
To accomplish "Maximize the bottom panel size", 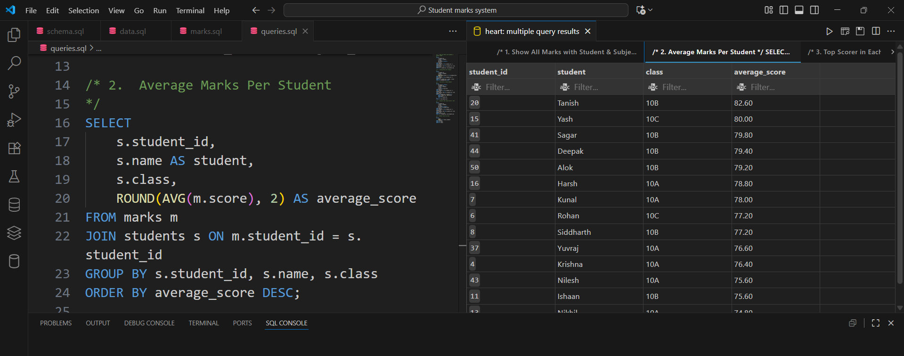I will [x=876, y=323].
